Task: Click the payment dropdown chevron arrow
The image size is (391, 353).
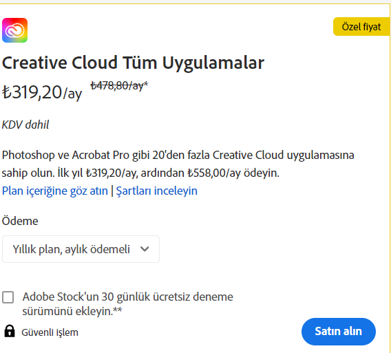Action: click(x=145, y=249)
